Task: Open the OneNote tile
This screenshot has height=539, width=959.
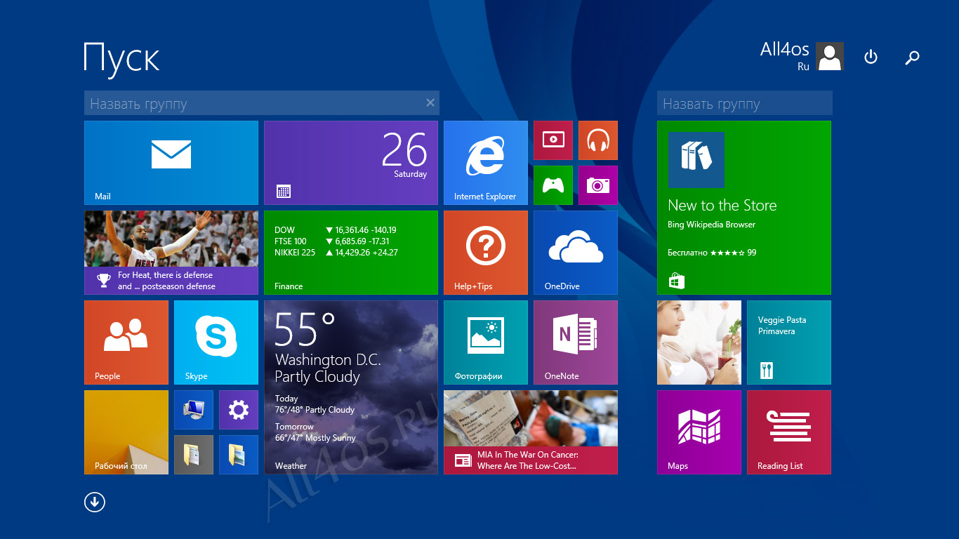Action: [x=576, y=342]
